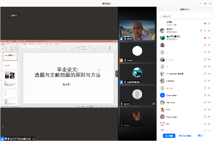Click the camera-off icon beside Carnelia
The image size is (213, 141).
[209, 81]
